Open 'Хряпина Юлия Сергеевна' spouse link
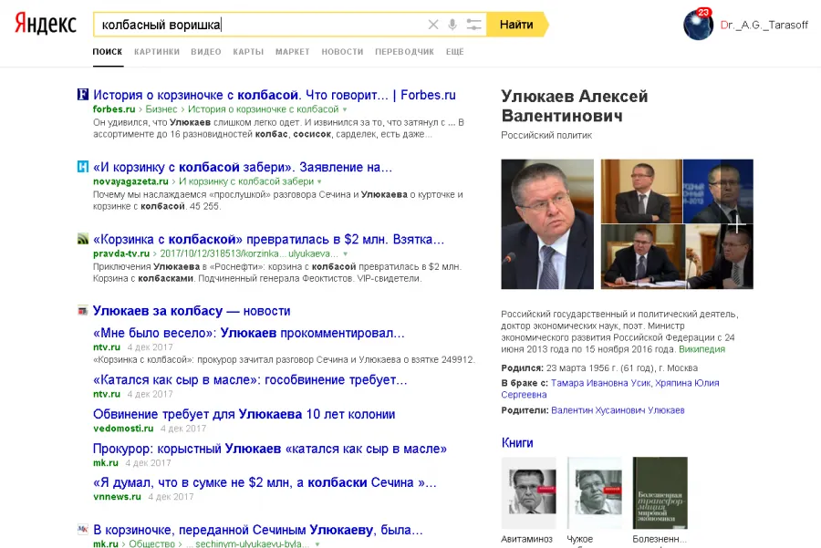This screenshot has height=548, width=821. point(610,388)
